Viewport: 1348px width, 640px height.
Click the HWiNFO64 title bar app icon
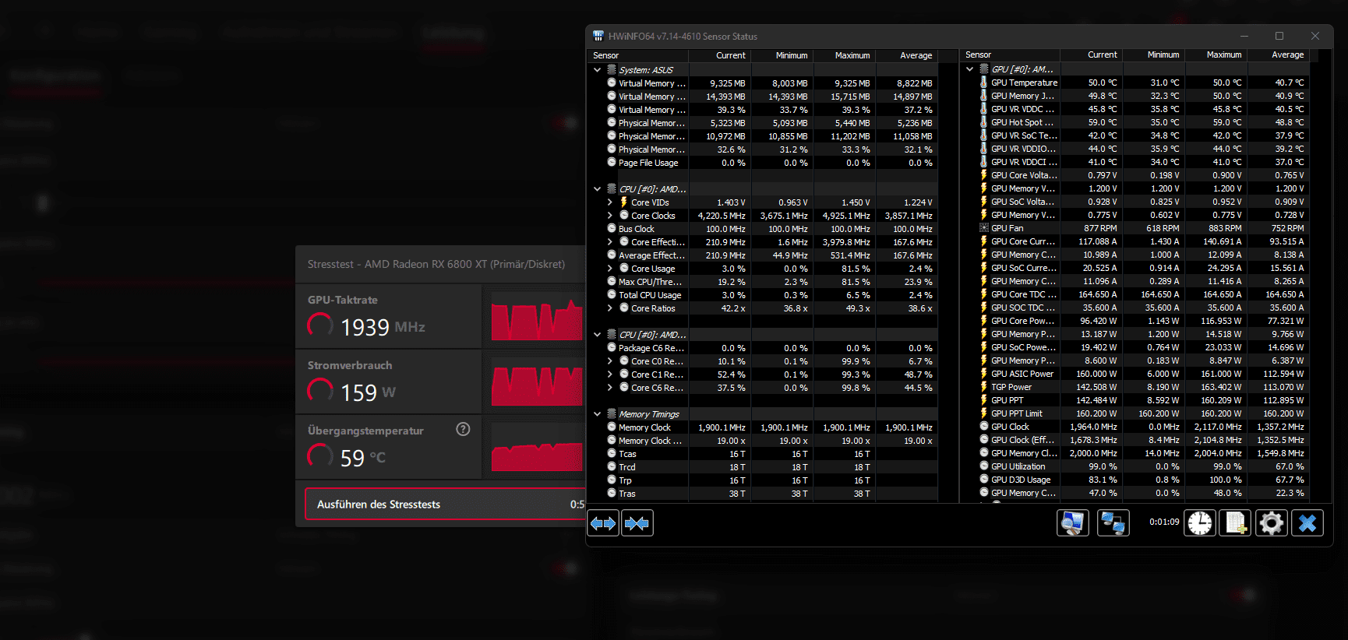point(598,36)
